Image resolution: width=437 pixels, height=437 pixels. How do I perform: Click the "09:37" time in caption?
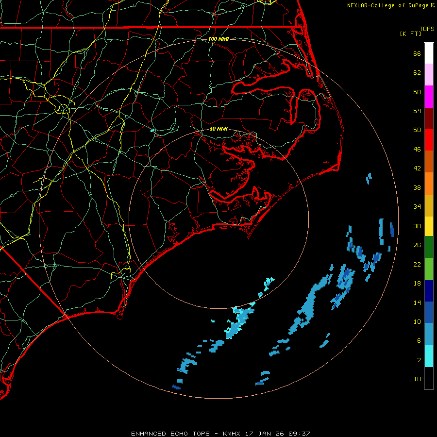point(300,434)
